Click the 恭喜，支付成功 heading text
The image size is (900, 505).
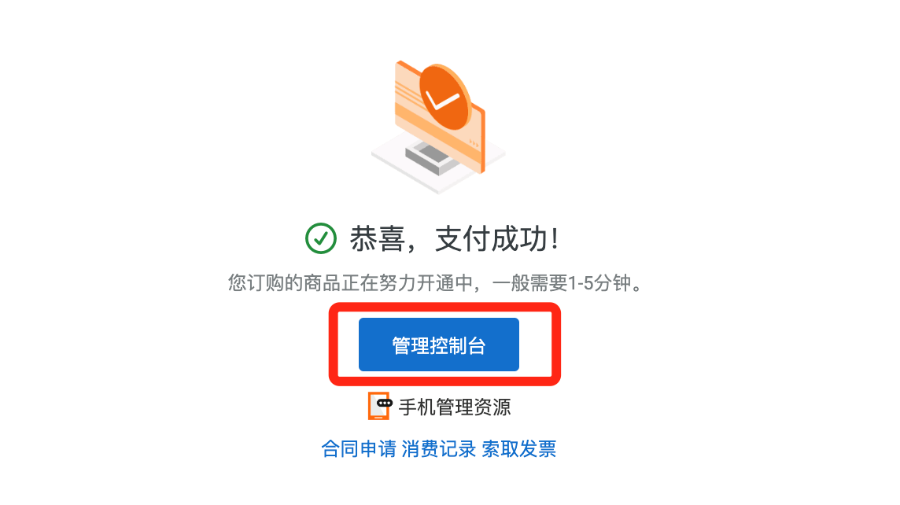(x=455, y=238)
